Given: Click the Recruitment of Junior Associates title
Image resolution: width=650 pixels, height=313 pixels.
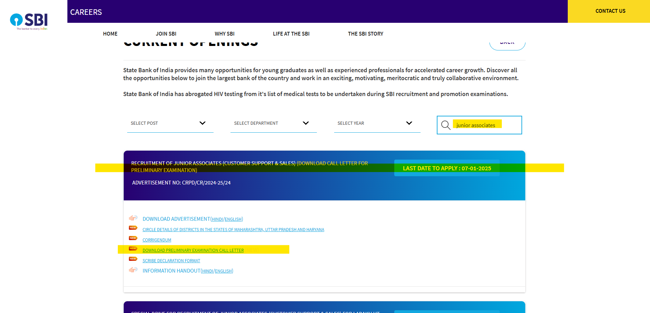Looking at the screenshot, I should coord(213,163).
